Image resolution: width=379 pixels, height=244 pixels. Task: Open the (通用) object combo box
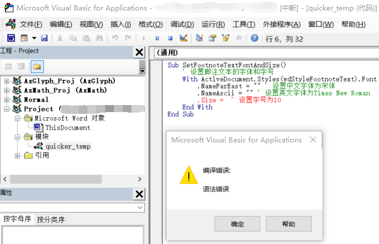click(x=266, y=53)
